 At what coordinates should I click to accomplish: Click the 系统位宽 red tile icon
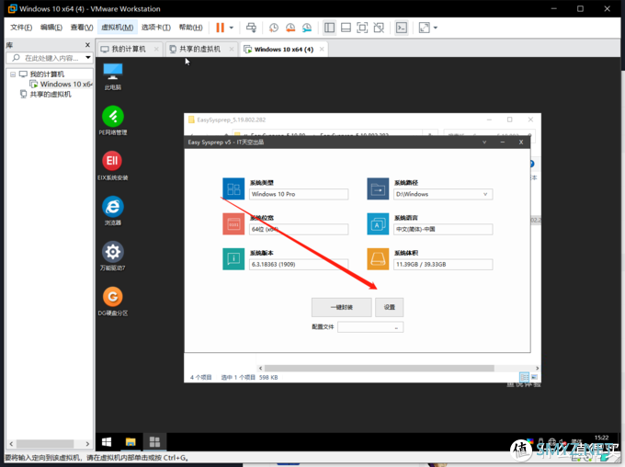point(233,223)
